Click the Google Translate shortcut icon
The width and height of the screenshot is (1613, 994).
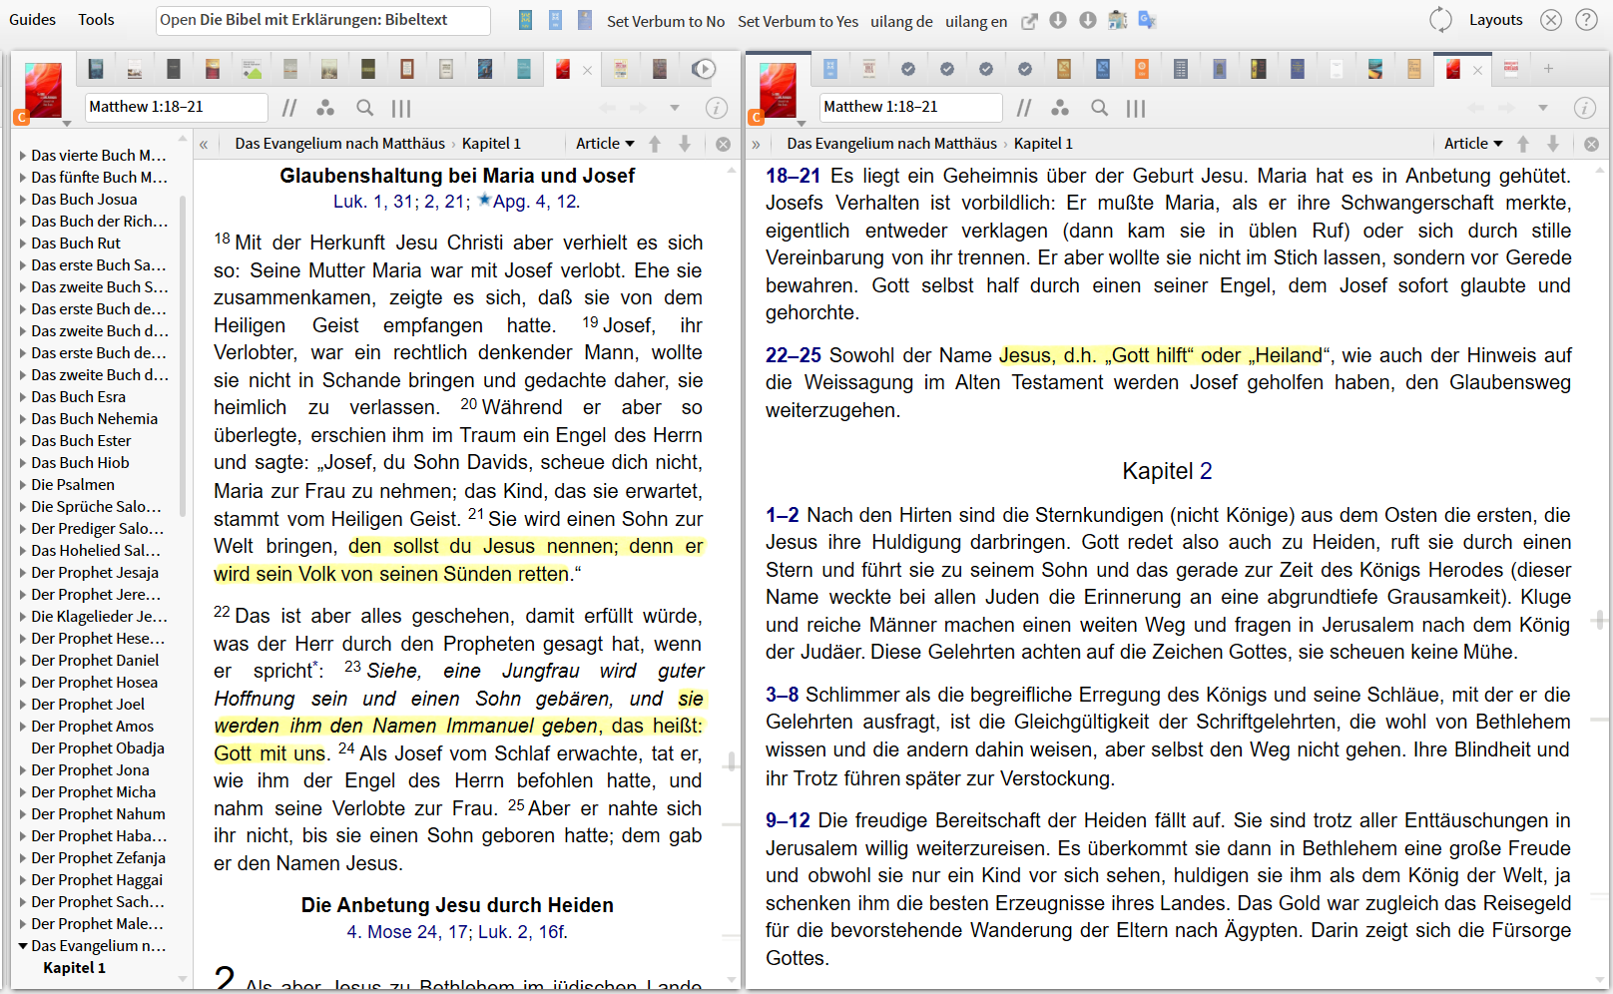pyautogui.click(x=1147, y=20)
